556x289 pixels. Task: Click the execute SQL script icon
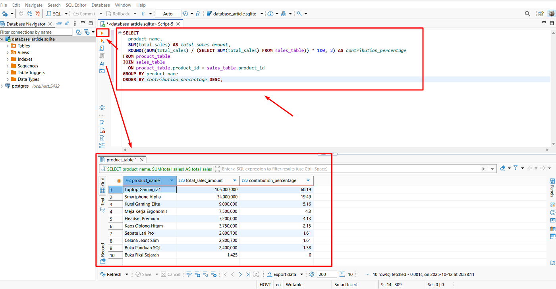(x=102, y=48)
